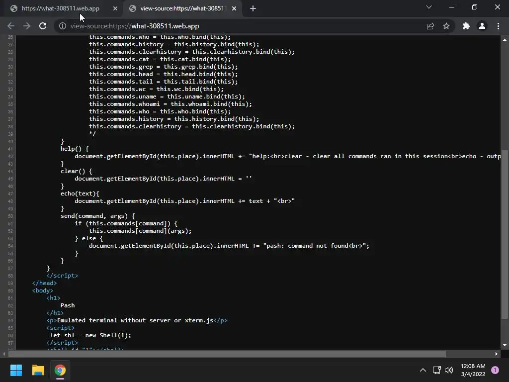The image size is (509, 382).
Task: Click the vertical scrollbar thumb
Action: pos(505,235)
